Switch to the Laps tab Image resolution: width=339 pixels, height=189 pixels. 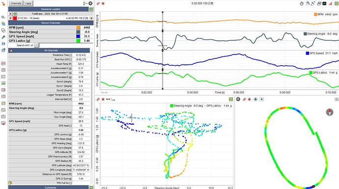click(28, 3)
